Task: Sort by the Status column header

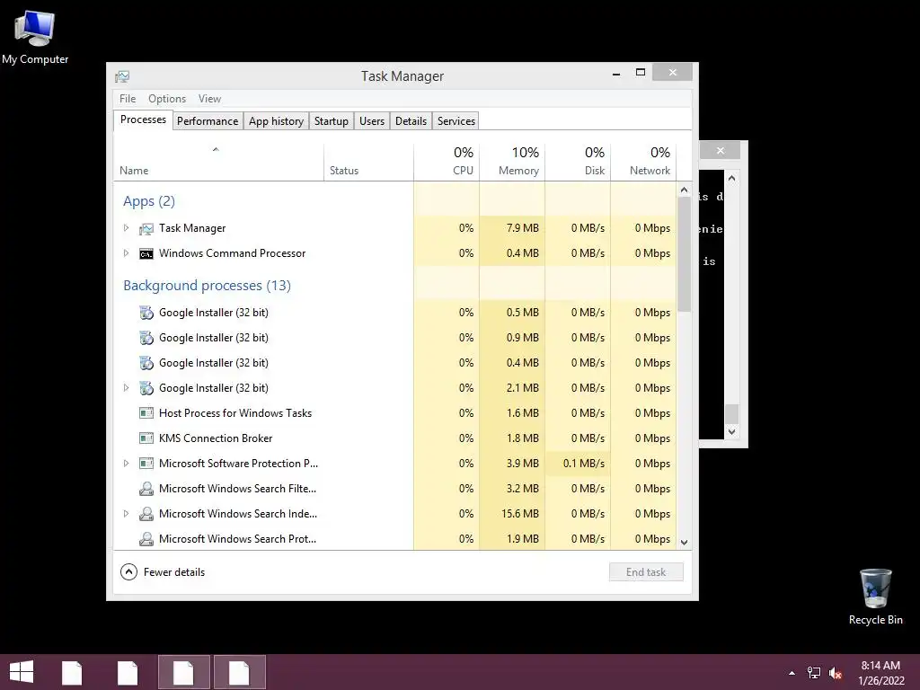Action: [x=368, y=162]
